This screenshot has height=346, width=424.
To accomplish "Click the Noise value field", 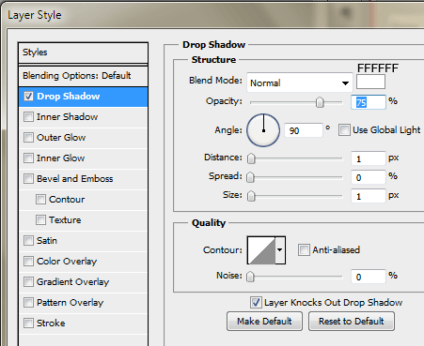I will [369, 277].
